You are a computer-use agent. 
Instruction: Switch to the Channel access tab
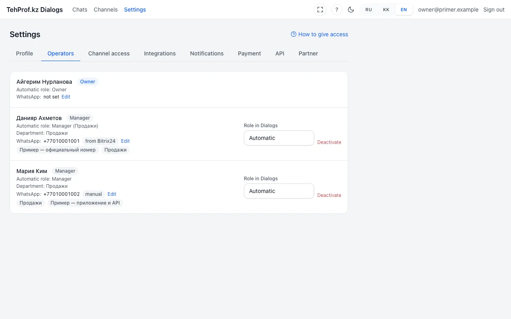click(109, 53)
